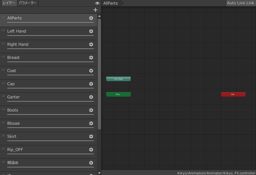Open settings gear for Cap layer

point(91,84)
